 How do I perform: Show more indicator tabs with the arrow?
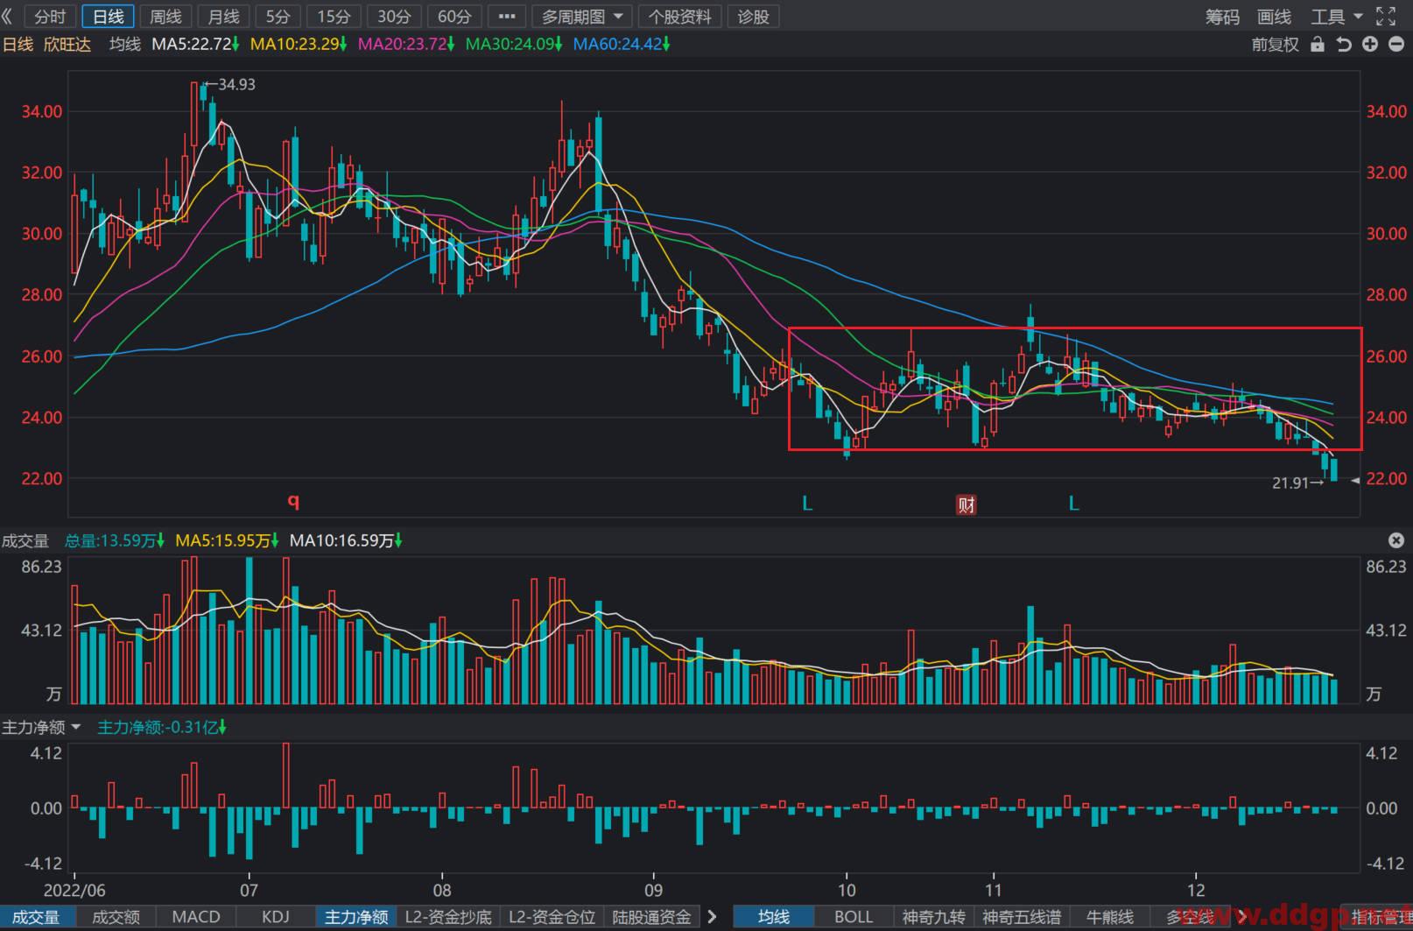click(713, 917)
